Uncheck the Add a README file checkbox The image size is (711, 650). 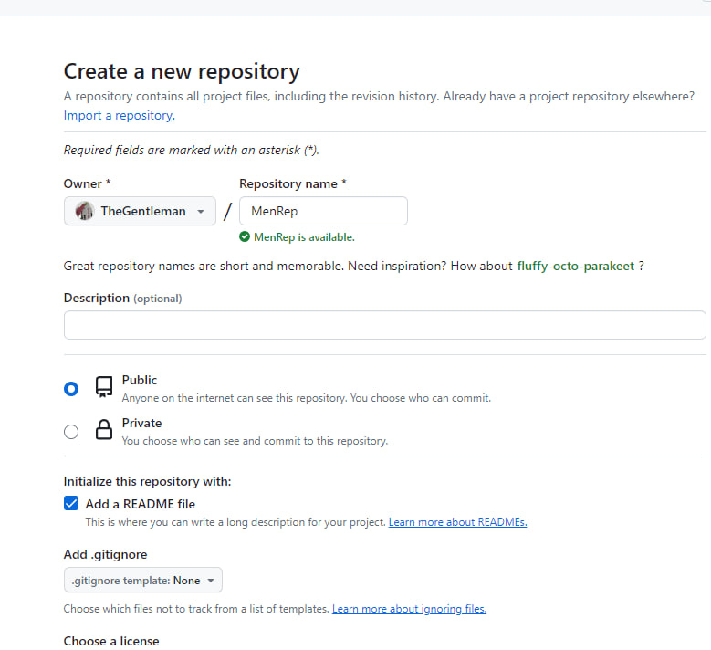click(71, 503)
